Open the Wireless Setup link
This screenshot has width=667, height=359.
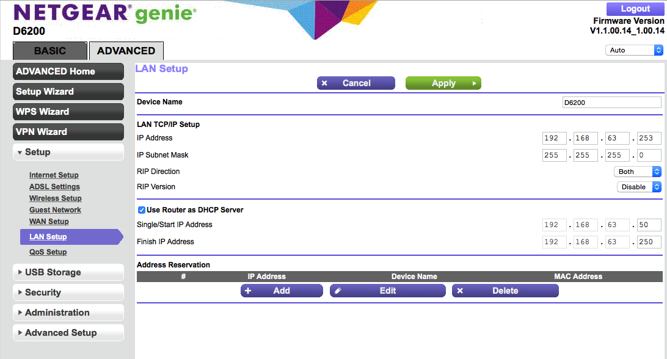coord(55,198)
